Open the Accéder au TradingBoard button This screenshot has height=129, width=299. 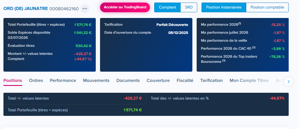[x=125, y=7]
